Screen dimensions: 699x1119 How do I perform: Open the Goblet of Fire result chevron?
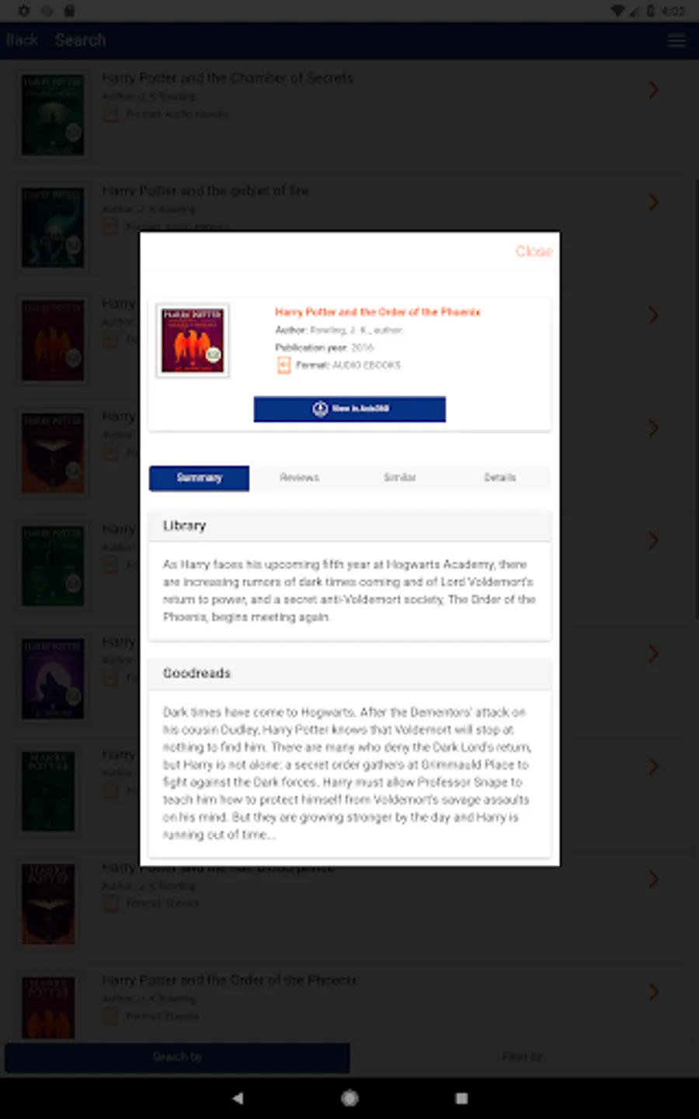pyautogui.click(x=653, y=202)
